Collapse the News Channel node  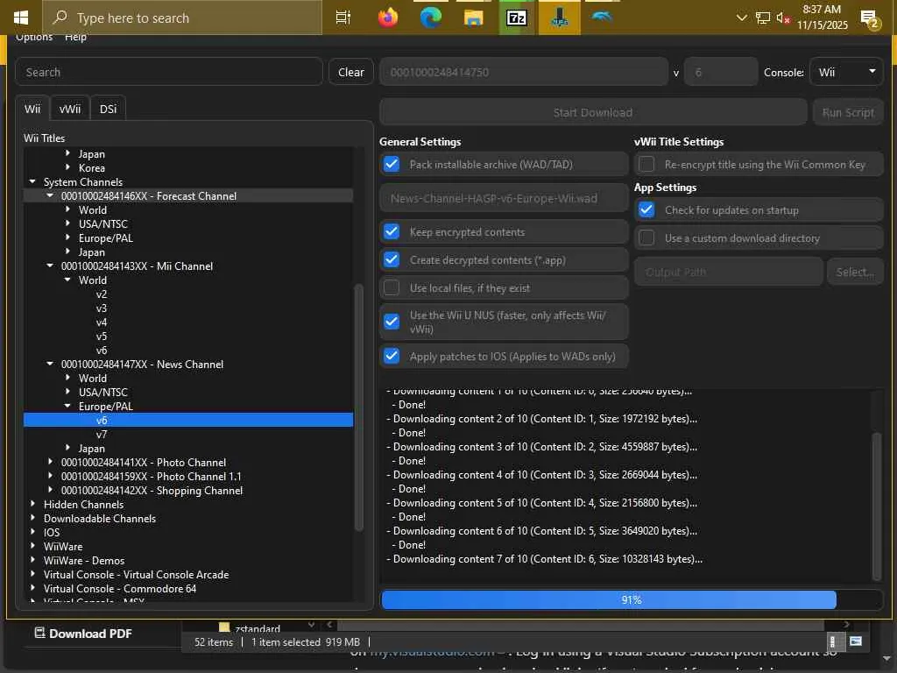click(x=50, y=364)
